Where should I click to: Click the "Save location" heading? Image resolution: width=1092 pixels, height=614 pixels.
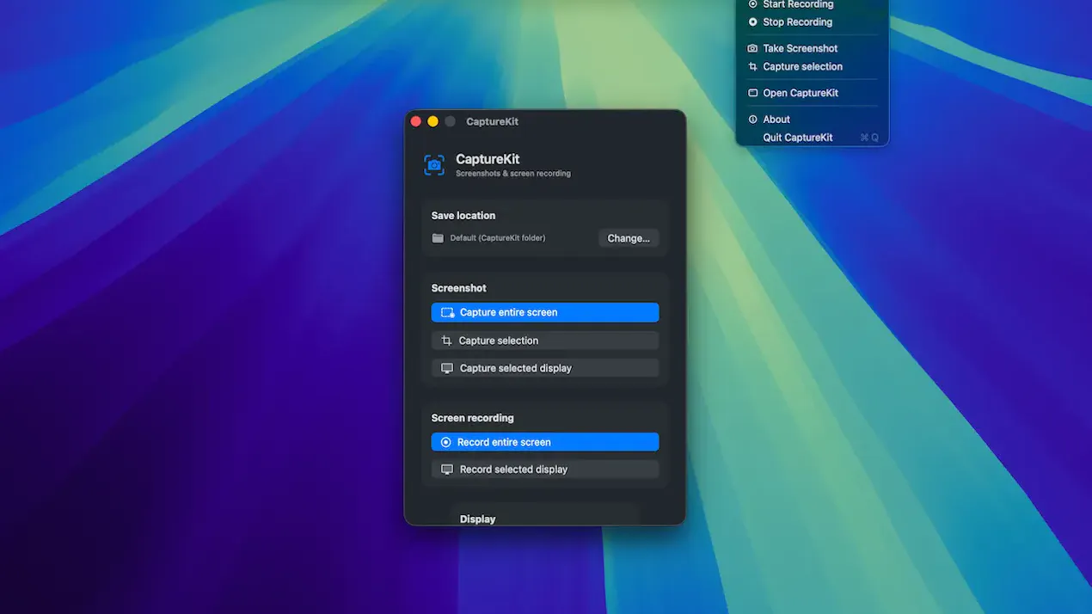(463, 216)
